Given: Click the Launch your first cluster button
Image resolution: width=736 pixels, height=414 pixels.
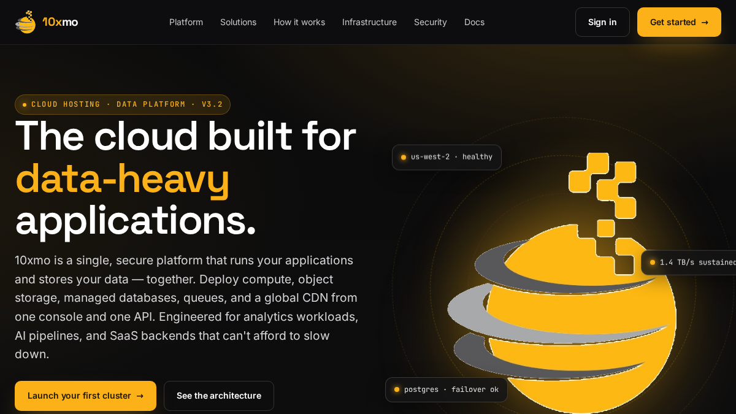Looking at the screenshot, I should tap(85, 396).
